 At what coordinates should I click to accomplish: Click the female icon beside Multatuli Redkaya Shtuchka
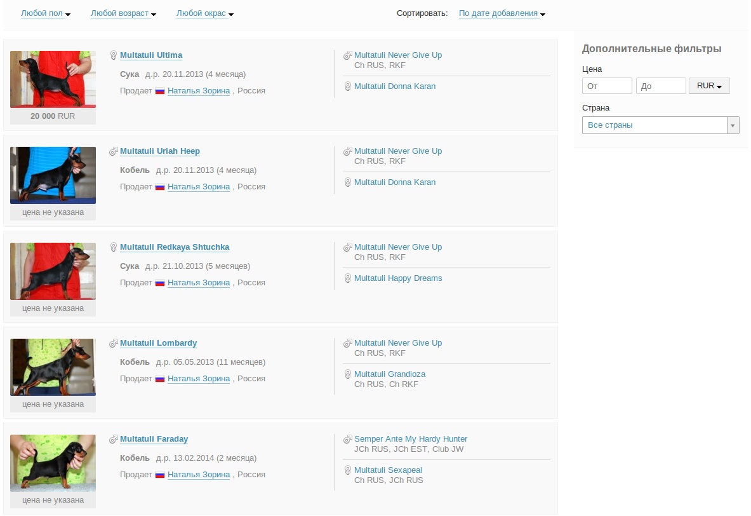pos(114,247)
